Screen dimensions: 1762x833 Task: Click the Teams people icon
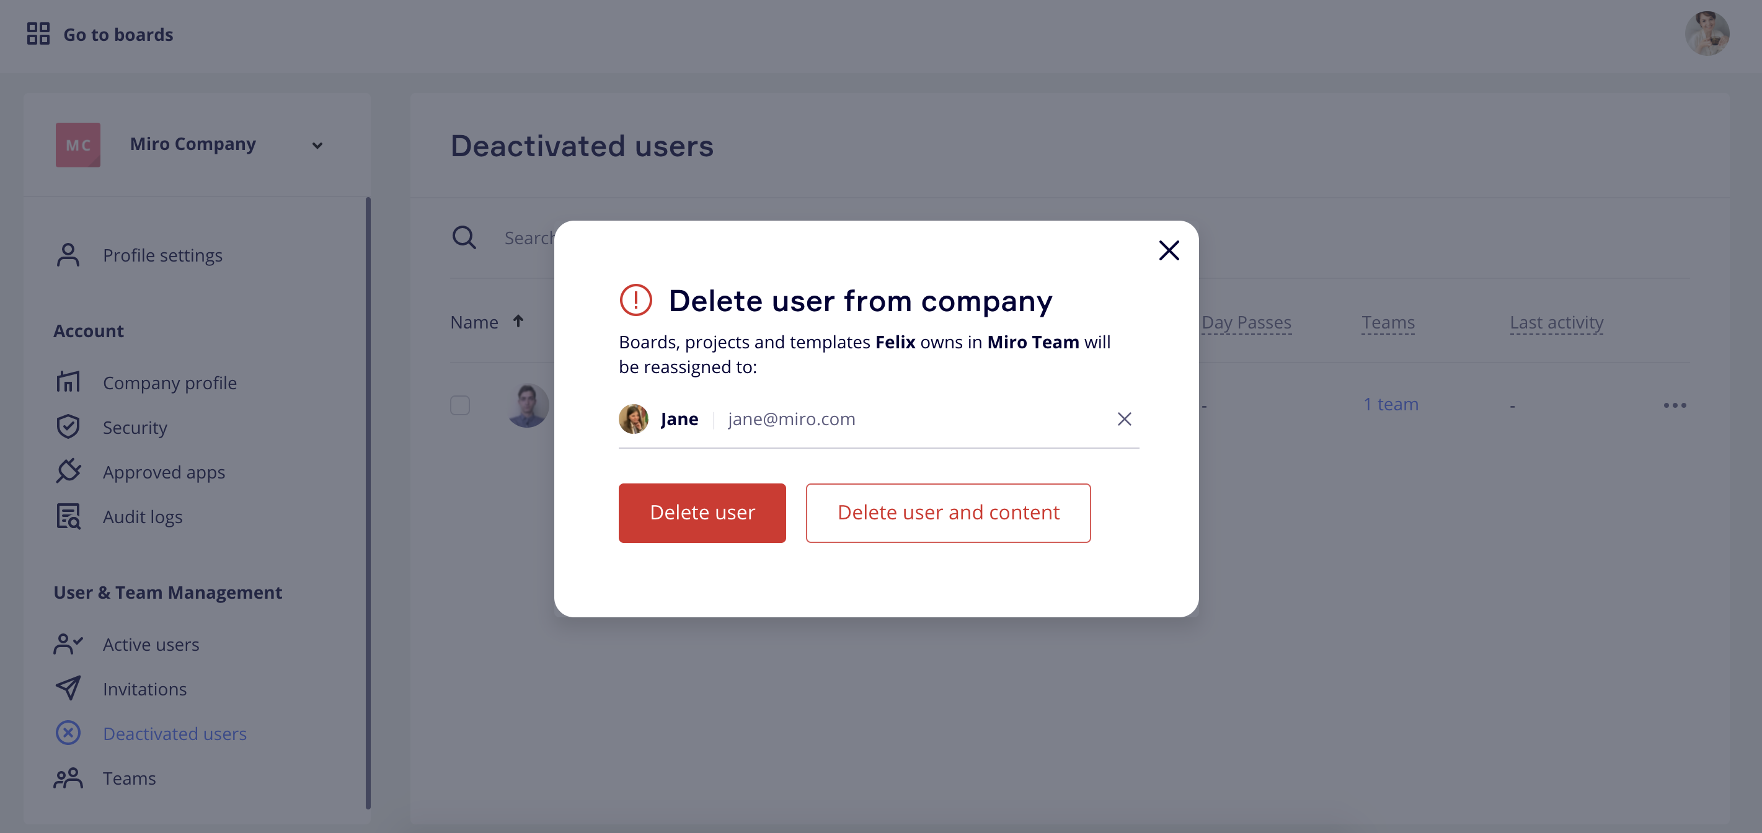tap(68, 778)
